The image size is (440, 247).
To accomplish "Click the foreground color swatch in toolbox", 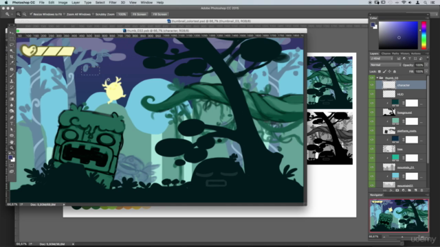I will (x=11, y=158).
